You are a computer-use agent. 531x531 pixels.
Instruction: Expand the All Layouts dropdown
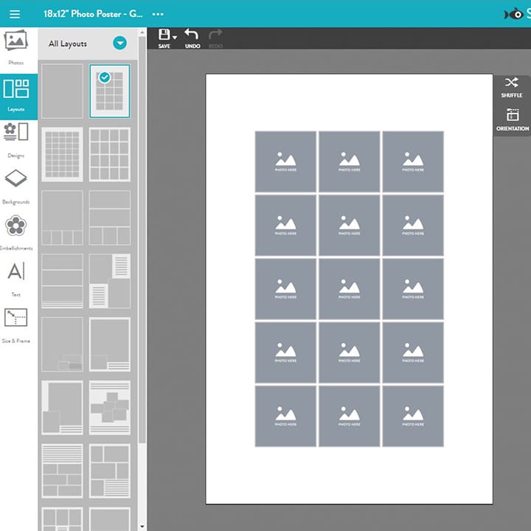(x=120, y=44)
